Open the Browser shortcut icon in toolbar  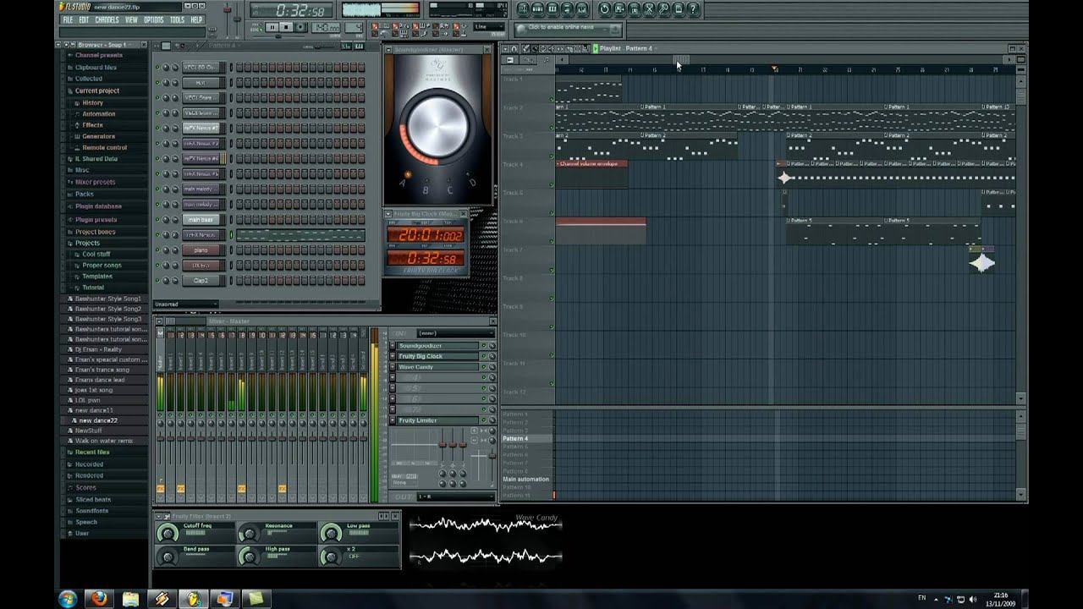click(568, 9)
